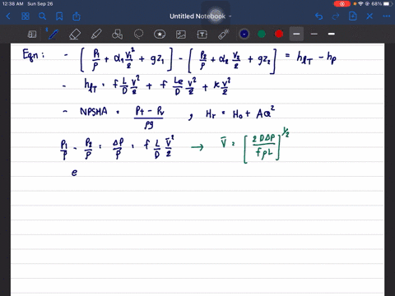This screenshot has width=395, height=296.
Task: Toggle the read-only mode icon
Action: click(x=32, y=35)
